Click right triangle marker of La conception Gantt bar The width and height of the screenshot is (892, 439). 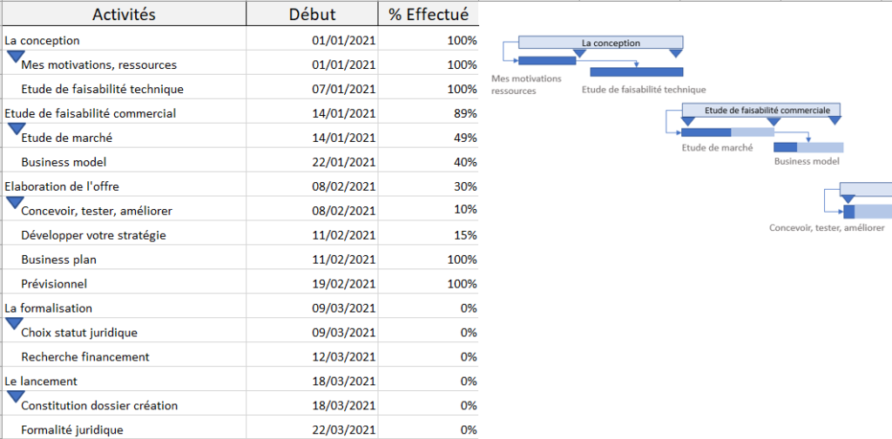[x=675, y=53]
